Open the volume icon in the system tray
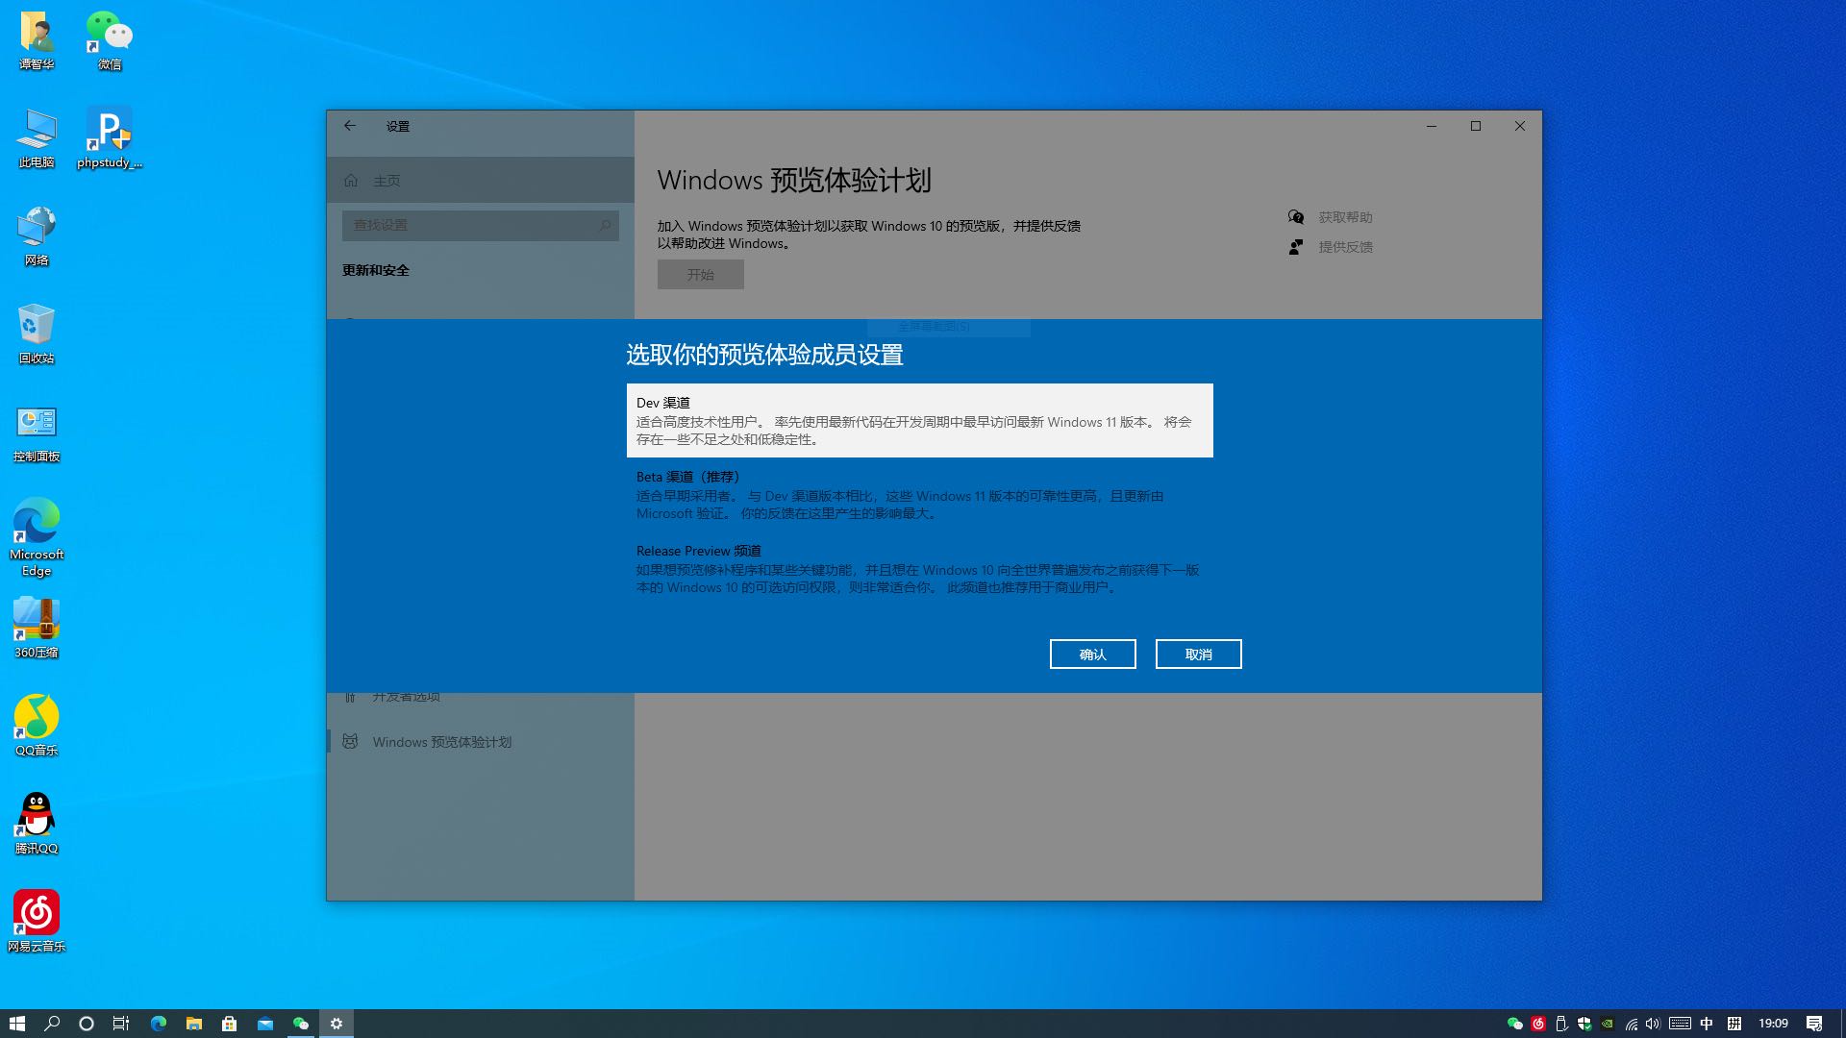1846x1038 pixels. 1652,1024
